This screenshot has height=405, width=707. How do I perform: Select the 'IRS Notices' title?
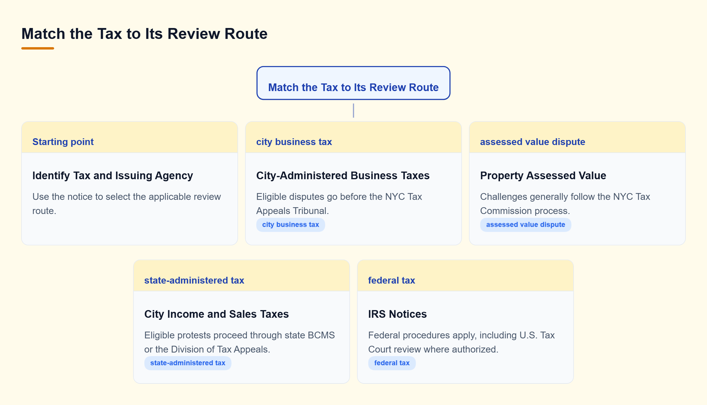pyautogui.click(x=397, y=314)
